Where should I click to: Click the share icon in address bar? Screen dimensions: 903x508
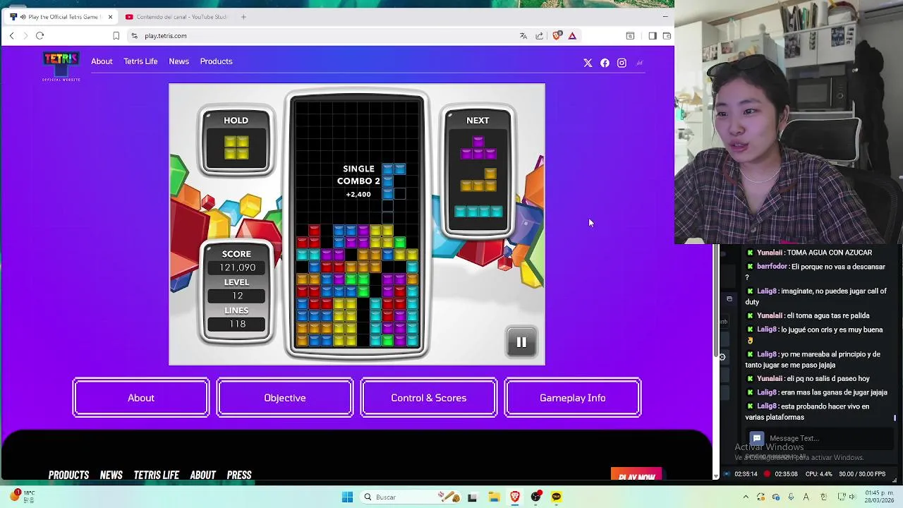[540, 36]
